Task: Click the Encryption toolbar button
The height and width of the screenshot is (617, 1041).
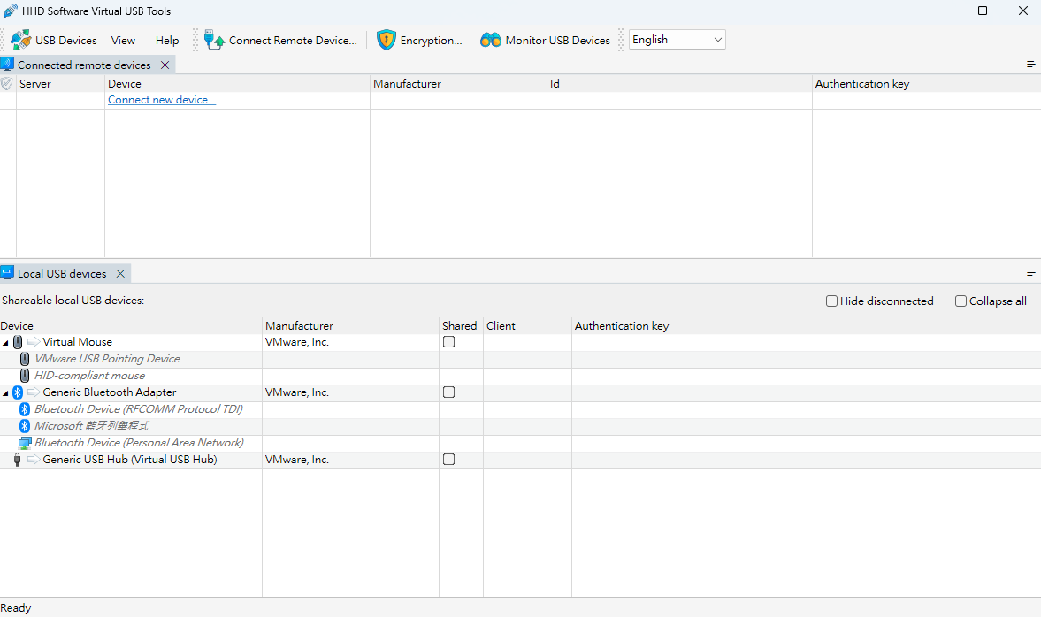Action: tap(419, 40)
